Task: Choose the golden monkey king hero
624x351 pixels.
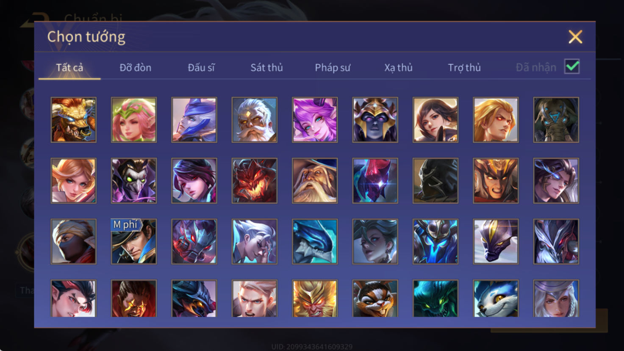Action: pos(315,298)
